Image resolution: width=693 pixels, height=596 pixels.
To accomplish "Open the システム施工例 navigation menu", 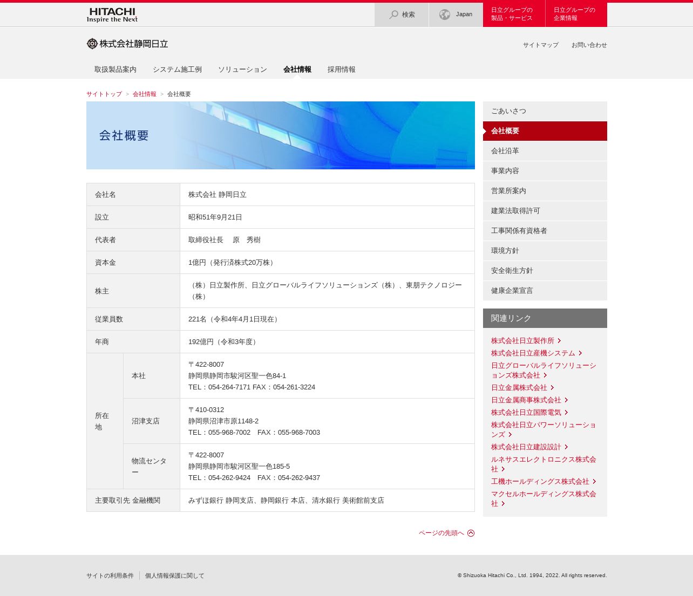I will [177, 70].
